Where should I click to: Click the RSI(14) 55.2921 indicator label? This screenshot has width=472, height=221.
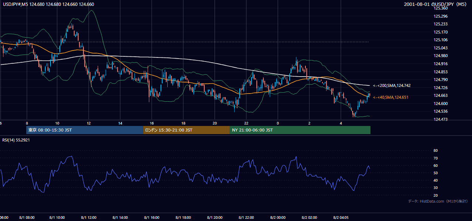16,140
